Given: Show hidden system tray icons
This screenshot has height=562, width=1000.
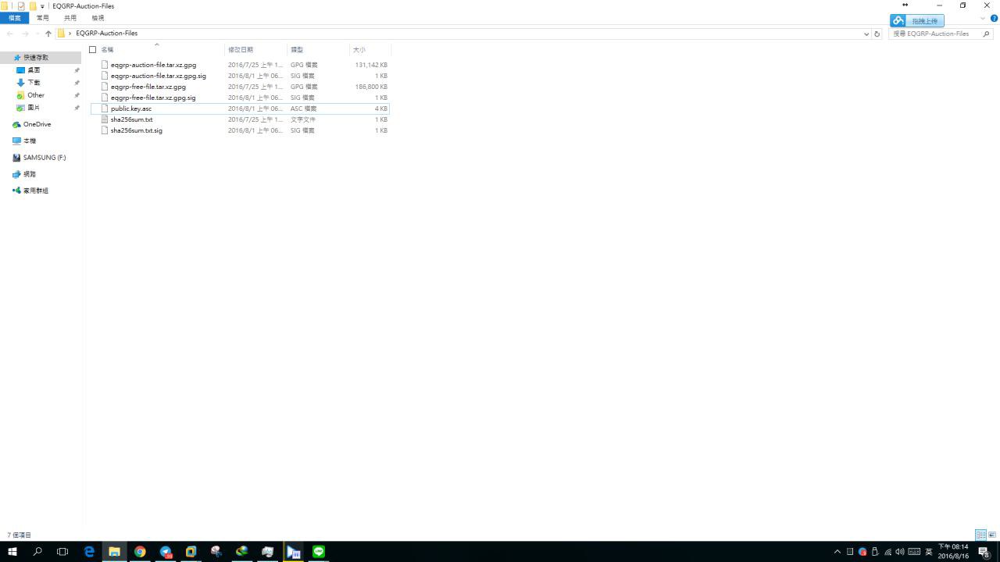Looking at the screenshot, I should pyautogui.click(x=837, y=552).
